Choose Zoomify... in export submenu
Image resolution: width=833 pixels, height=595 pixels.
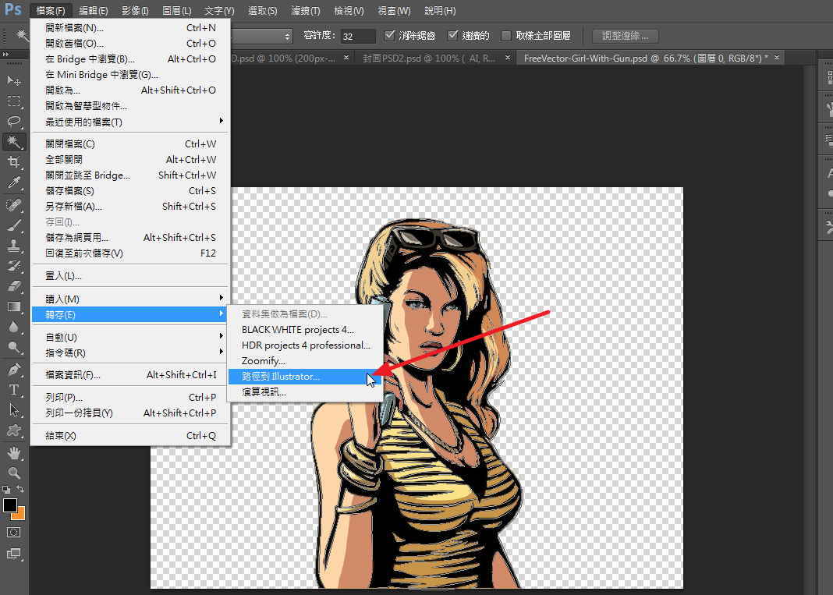pyautogui.click(x=306, y=361)
